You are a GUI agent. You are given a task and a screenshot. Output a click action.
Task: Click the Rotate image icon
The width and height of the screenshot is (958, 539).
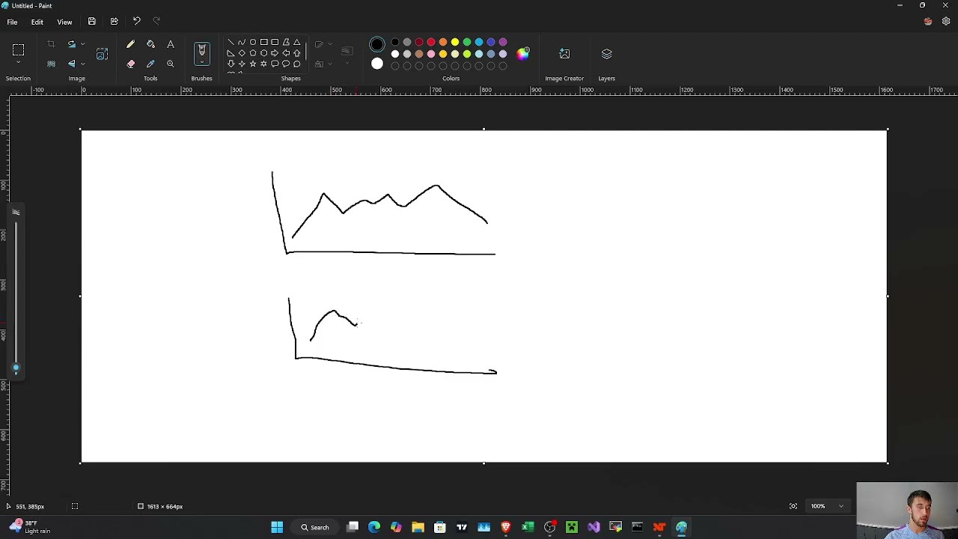[x=71, y=45]
